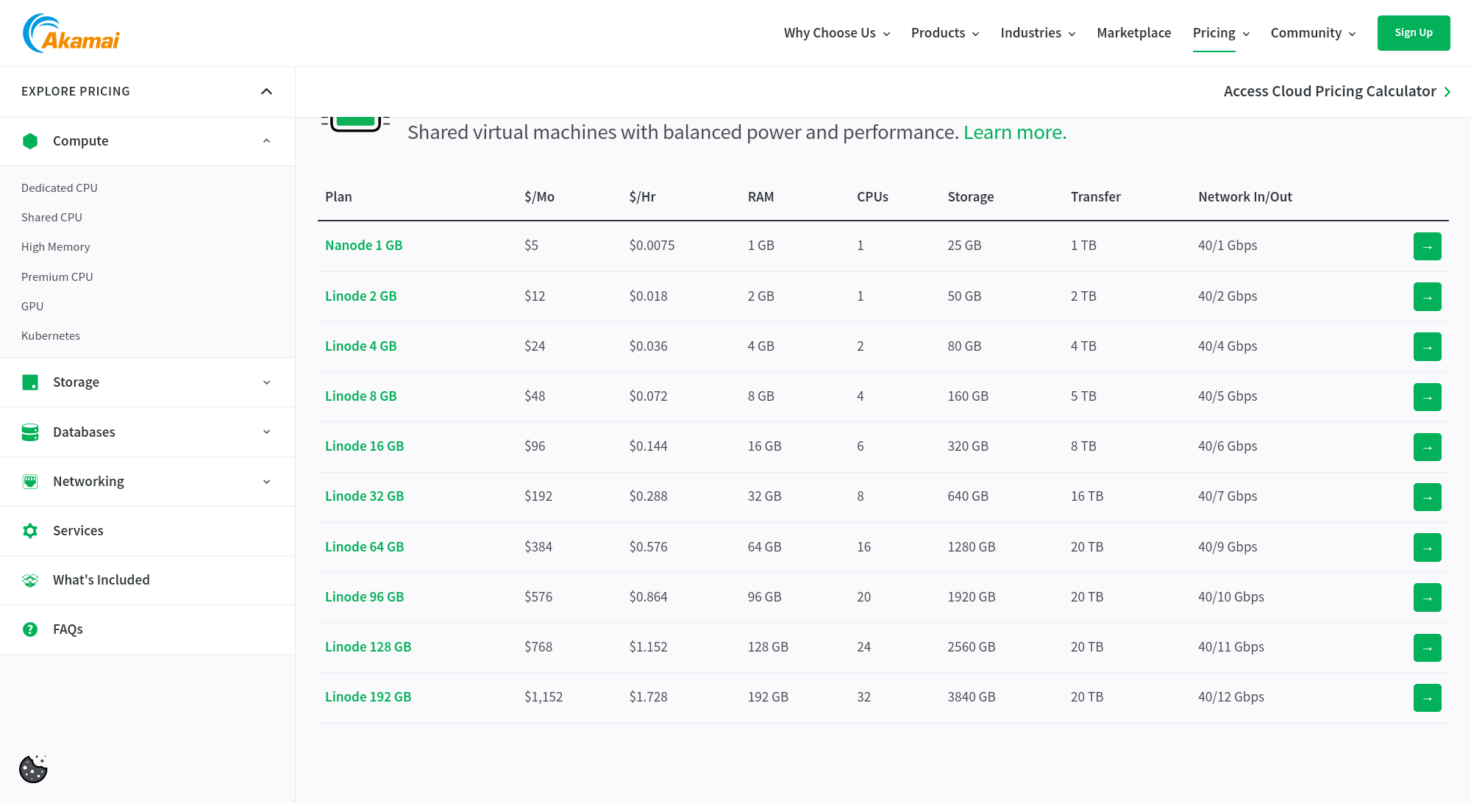The height and width of the screenshot is (803, 1471).
Task: Open the Linode 96 GB plan link
Action: [365, 597]
